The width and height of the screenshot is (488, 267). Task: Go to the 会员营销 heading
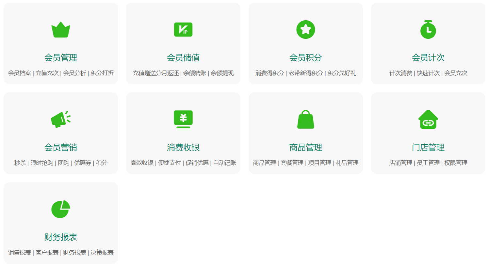(61, 148)
